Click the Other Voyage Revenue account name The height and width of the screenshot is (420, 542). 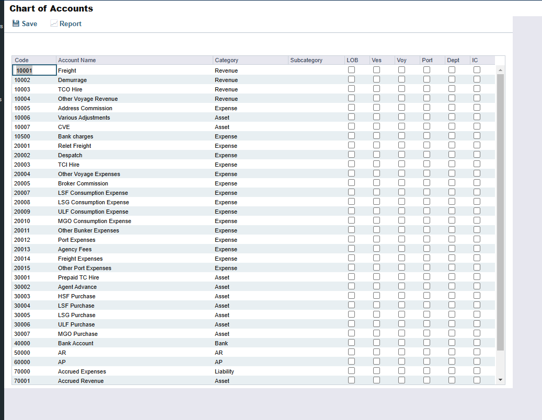88,99
